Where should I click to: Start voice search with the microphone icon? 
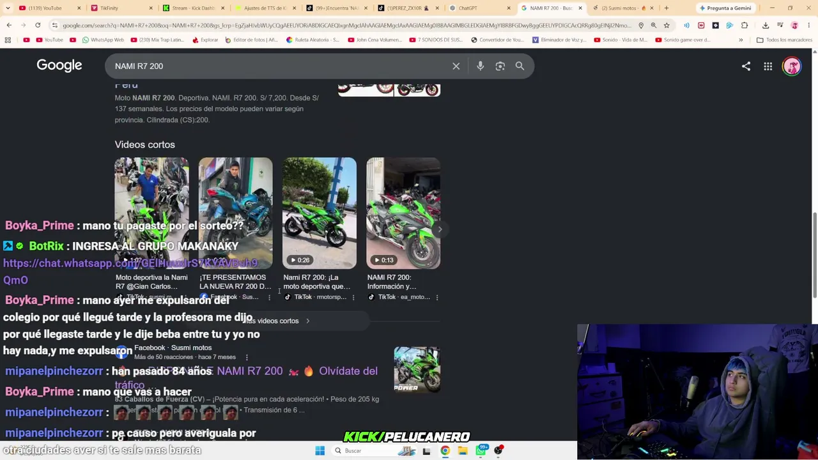click(481, 66)
